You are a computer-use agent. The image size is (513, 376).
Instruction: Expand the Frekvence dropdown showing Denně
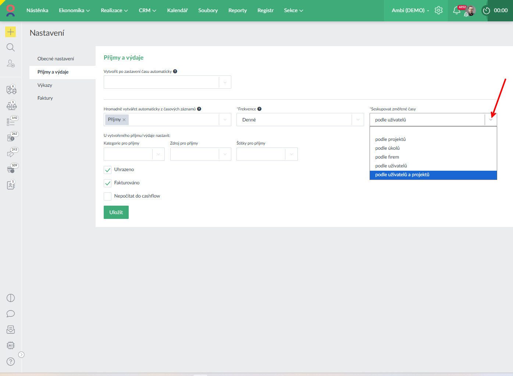tap(357, 120)
